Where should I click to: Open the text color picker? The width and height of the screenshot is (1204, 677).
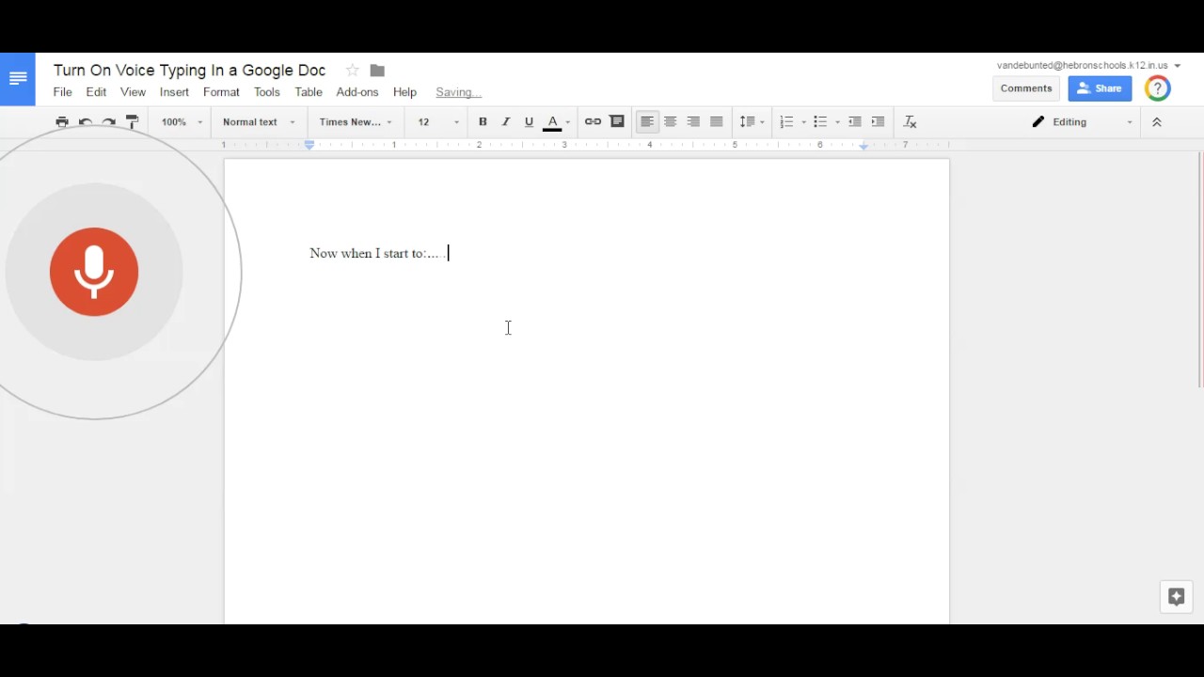553,122
